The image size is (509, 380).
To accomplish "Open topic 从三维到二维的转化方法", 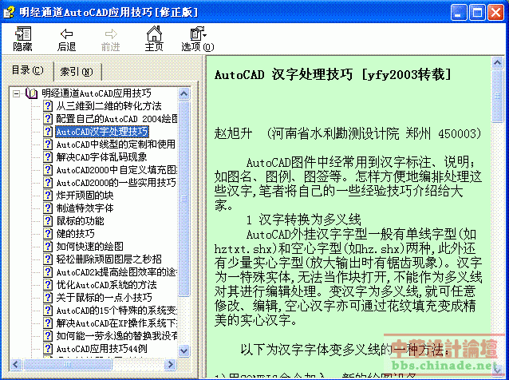I will click(x=109, y=106).
